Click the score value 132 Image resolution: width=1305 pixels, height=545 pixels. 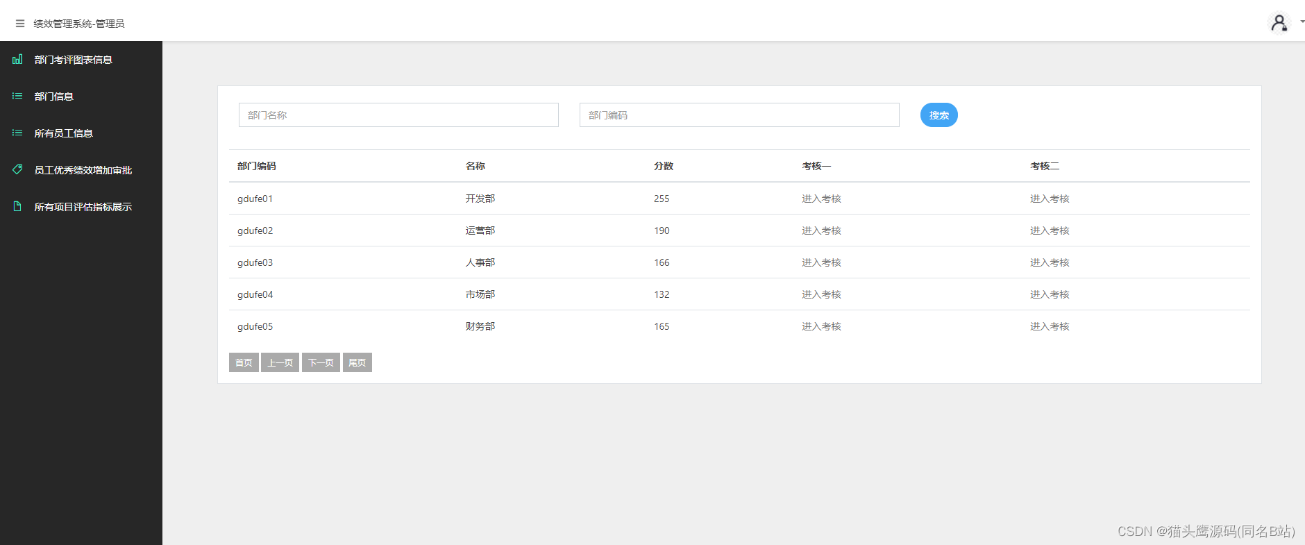pos(662,294)
